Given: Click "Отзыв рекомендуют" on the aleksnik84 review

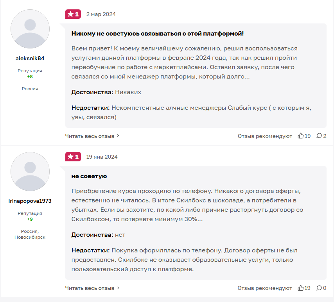Looking at the screenshot, I should pyautogui.click(x=265, y=136).
